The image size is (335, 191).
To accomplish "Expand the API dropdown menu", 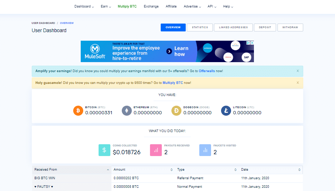I will tap(212, 6).
